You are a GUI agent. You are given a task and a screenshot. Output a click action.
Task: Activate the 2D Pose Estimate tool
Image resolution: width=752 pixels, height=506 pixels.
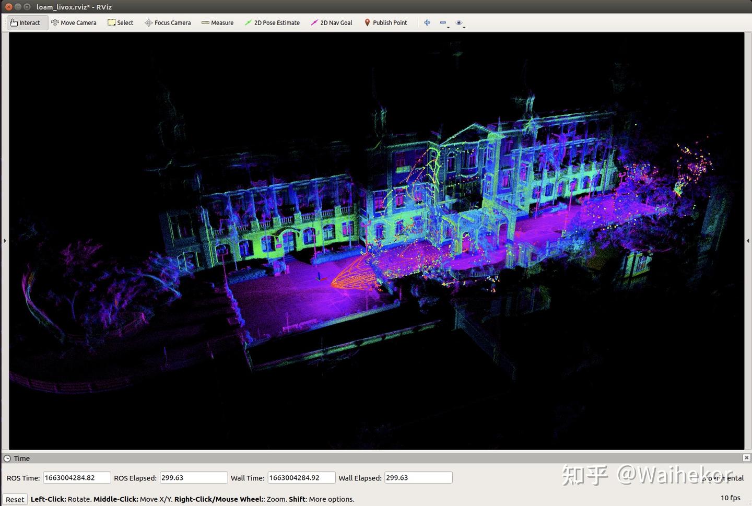point(272,22)
